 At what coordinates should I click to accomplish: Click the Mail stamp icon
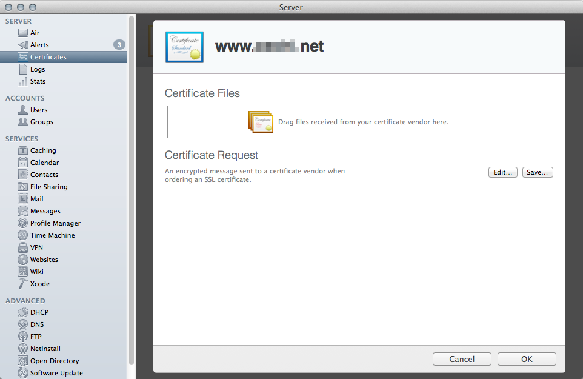23,199
